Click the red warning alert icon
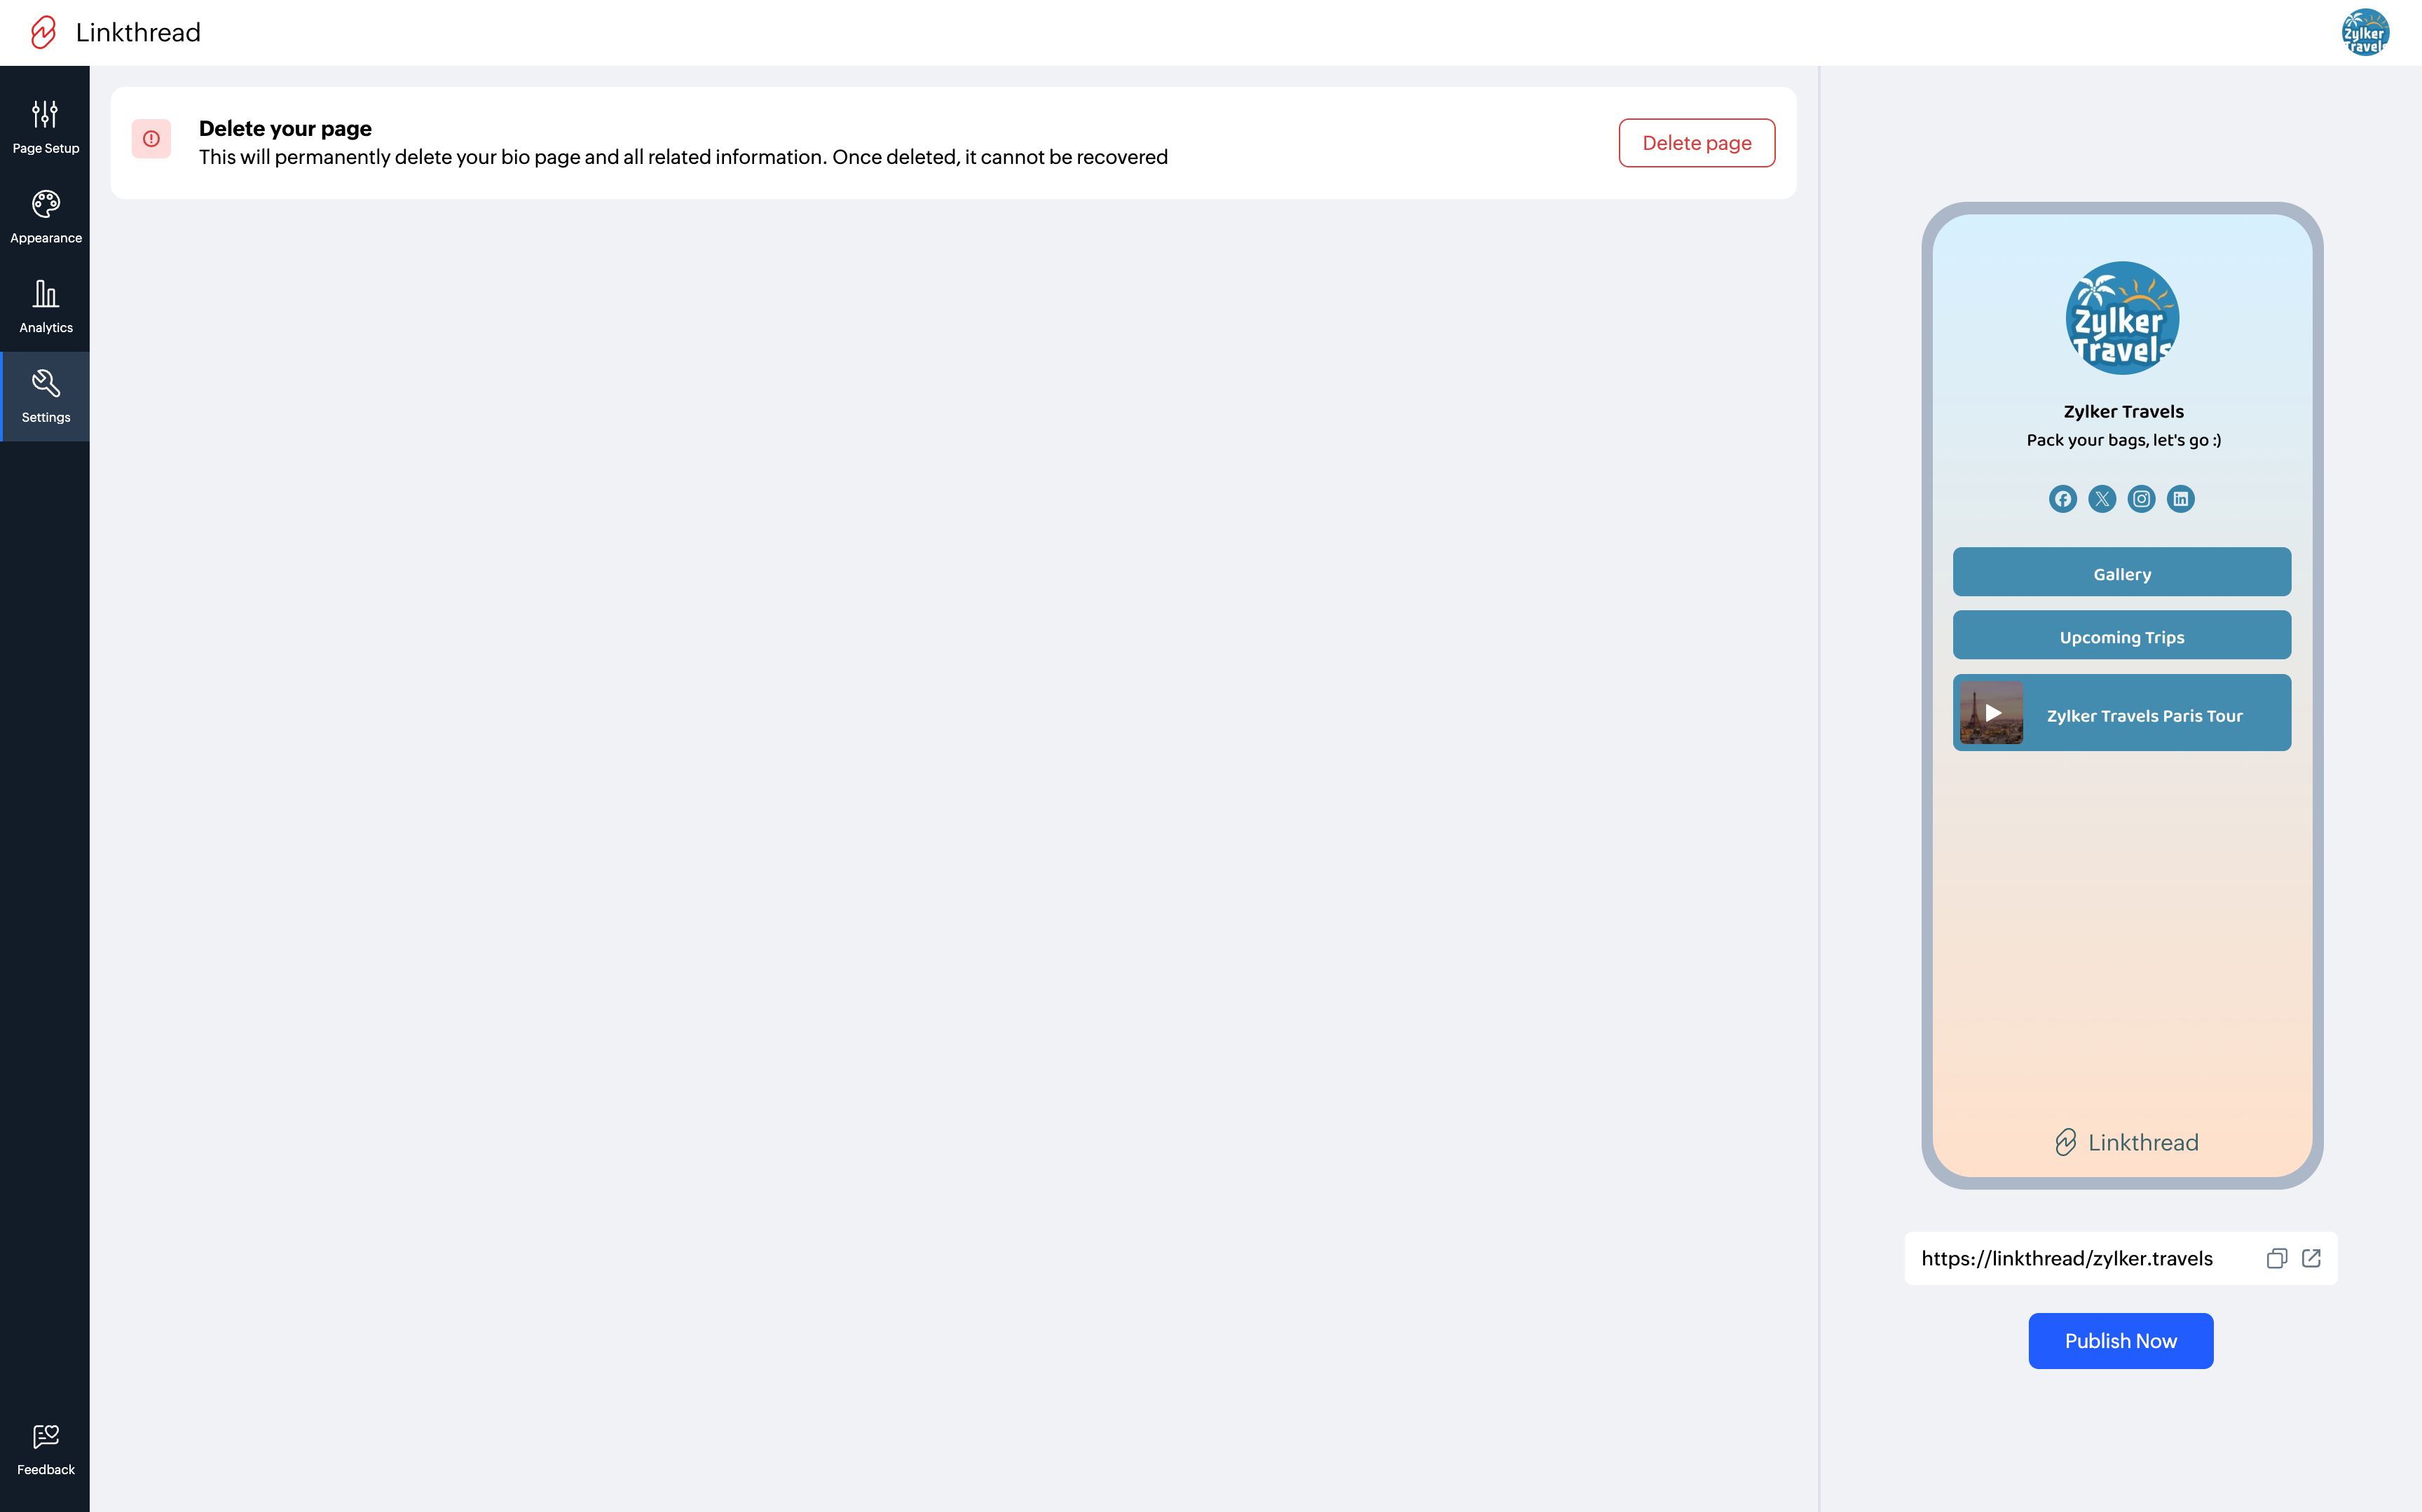The width and height of the screenshot is (2422, 1512). point(151,139)
